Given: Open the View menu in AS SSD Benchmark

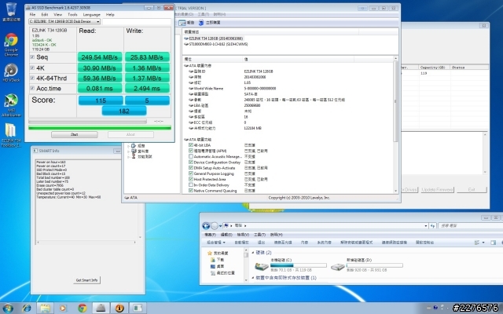Looking at the screenshot, I should 57,14.
